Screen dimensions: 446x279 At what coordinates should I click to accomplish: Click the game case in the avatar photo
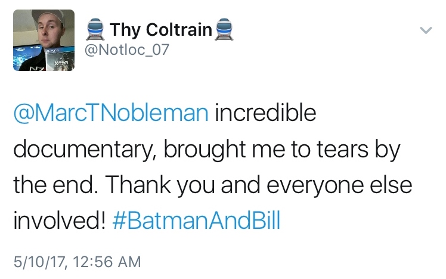click(63, 61)
